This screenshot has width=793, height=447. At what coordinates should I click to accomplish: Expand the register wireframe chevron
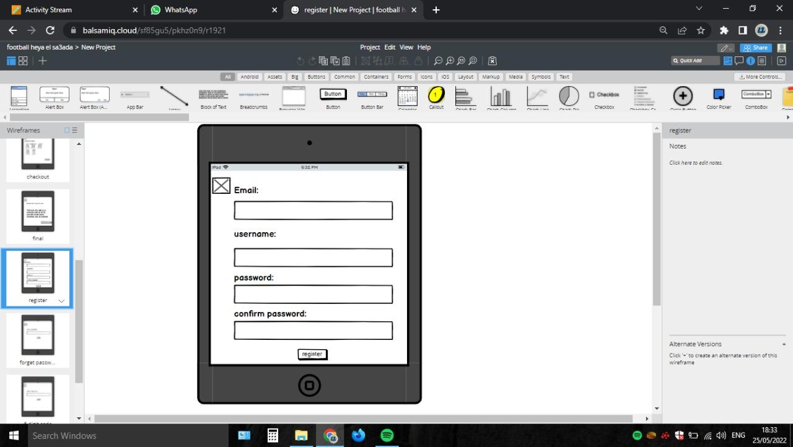point(61,300)
